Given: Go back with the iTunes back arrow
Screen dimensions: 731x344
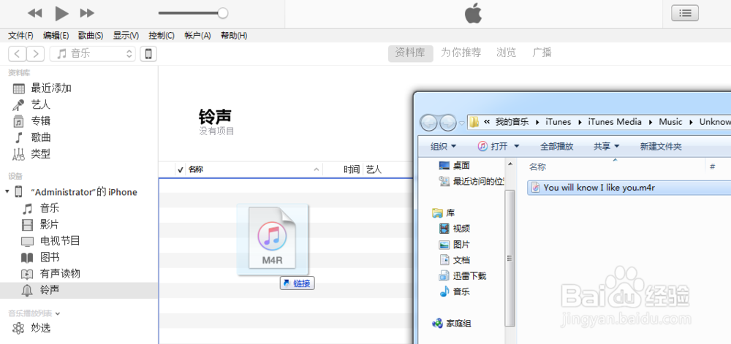Looking at the screenshot, I should 18,53.
